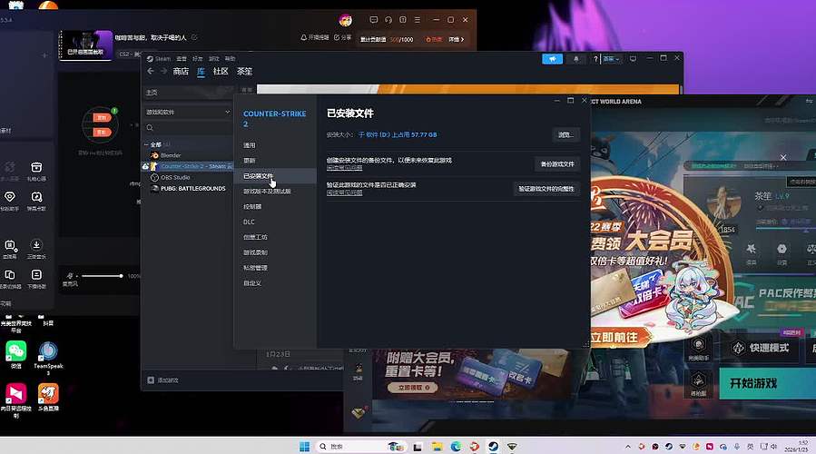Open the DLC properties section
816x454 pixels.
(x=249, y=222)
